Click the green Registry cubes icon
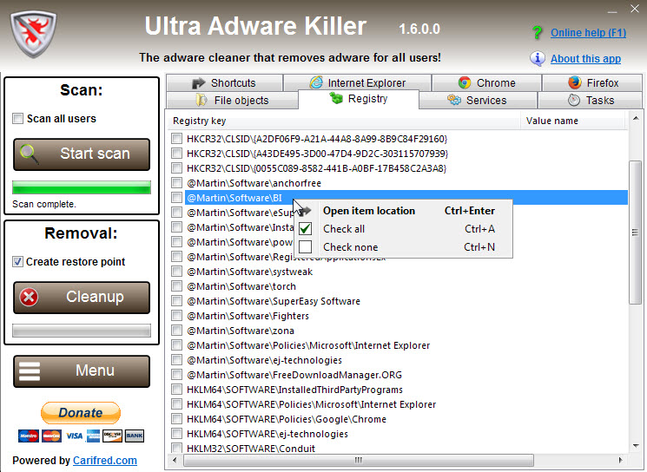The height and width of the screenshot is (472, 647). (336, 98)
